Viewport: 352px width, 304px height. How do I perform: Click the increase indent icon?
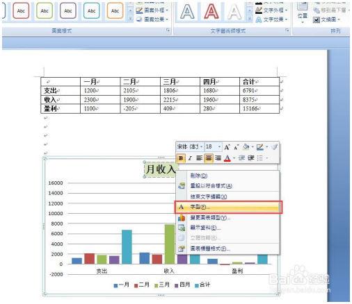[251, 158]
